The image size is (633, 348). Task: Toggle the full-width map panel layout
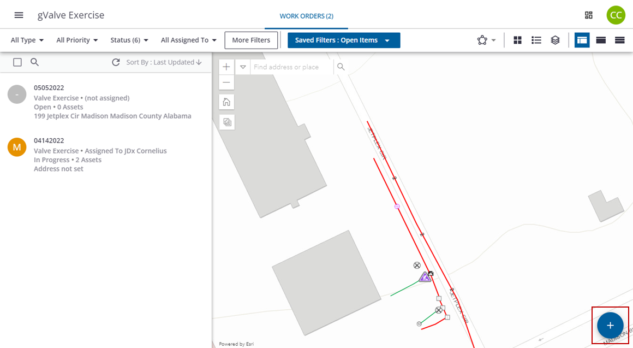601,40
